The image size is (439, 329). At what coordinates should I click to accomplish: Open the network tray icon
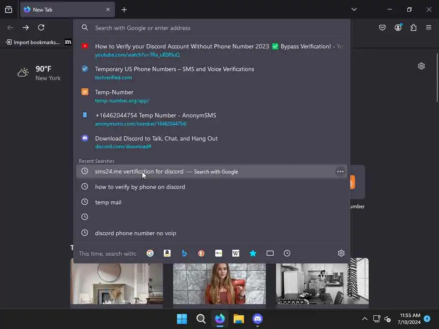pyautogui.click(x=376, y=319)
